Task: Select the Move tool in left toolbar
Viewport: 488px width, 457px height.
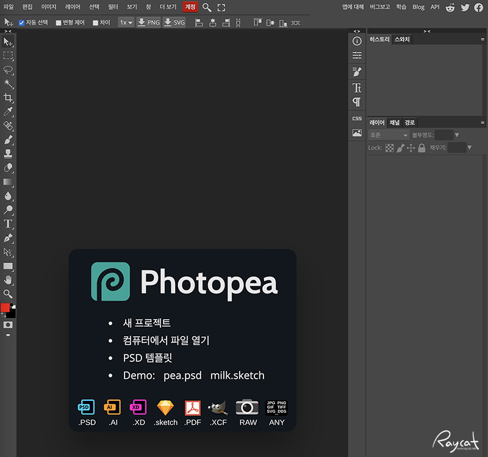Action: [x=8, y=41]
